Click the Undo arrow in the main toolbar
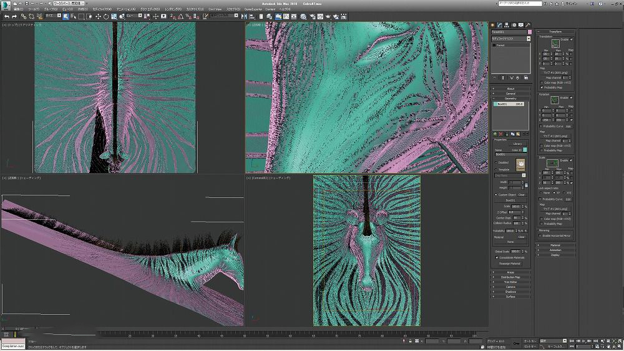 click(x=6, y=16)
